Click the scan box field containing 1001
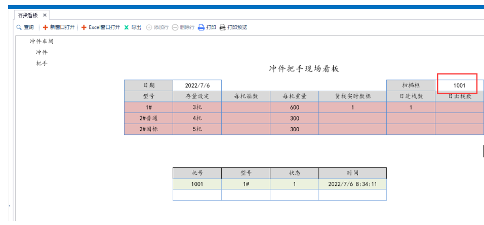 click(x=459, y=86)
